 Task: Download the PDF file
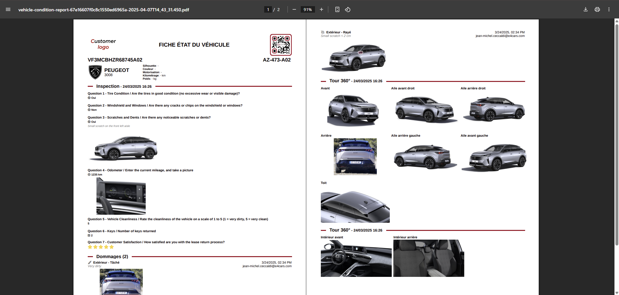[585, 10]
